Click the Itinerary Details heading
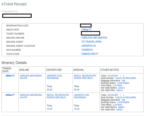Viewport: 145px width, 116px height. pyautogui.click(x=14, y=63)
